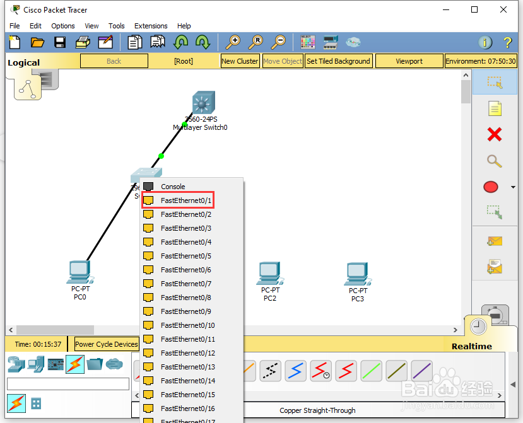Click the Zoom In magnifier
Screen dimensions: 523x423
(233, 43)
